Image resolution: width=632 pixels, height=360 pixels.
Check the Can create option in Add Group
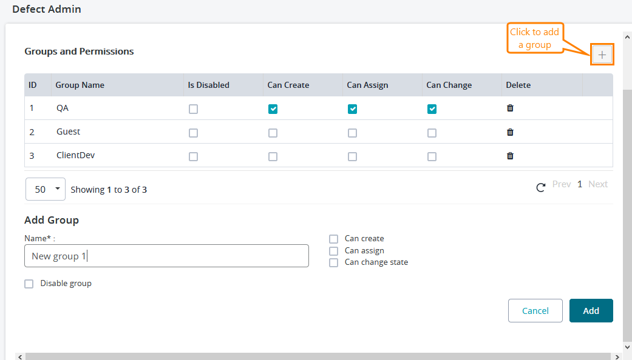(x=333, y=239)
